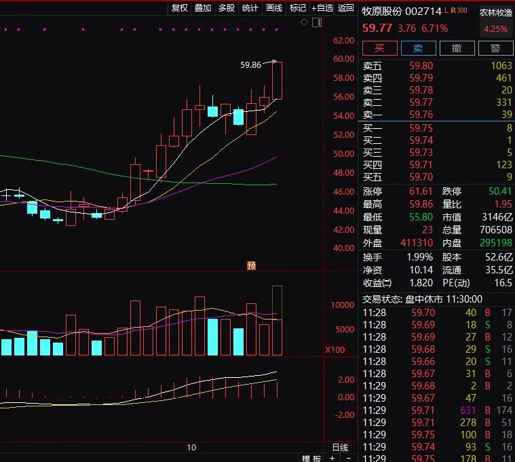
Task: Open the 叠加 overlay option
Action: tap(203, 8)
